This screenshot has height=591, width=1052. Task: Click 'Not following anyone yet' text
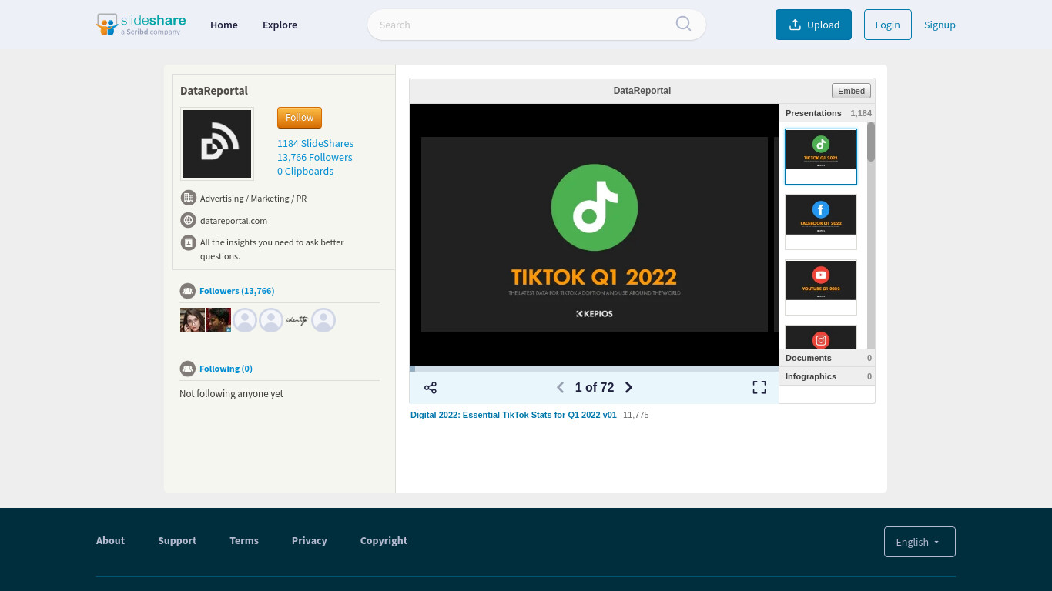click(x=231, y=393)
